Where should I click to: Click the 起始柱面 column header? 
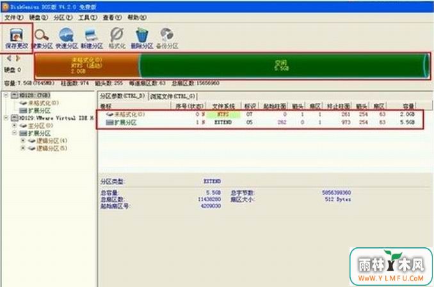click(x=275, y=106)
